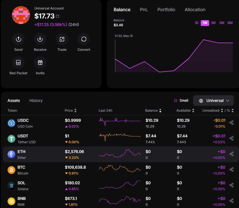Click the Send icon button
This screenshot has height=208, width=239.
tap(18, 39)
